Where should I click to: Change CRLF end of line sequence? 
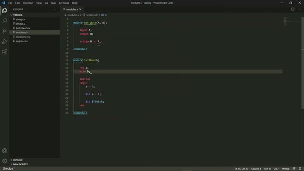point(276,169)
